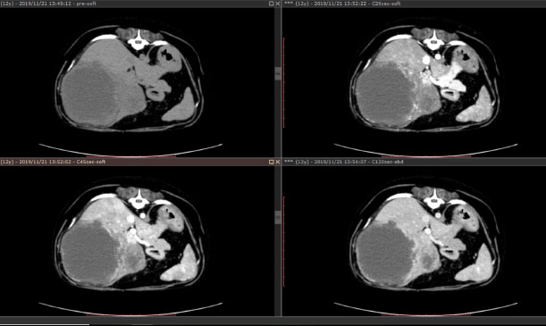Screen dimensions: 546x326
Task: Grab the slice scrollbar thumb beside pre-soft image
Action: 278,73
